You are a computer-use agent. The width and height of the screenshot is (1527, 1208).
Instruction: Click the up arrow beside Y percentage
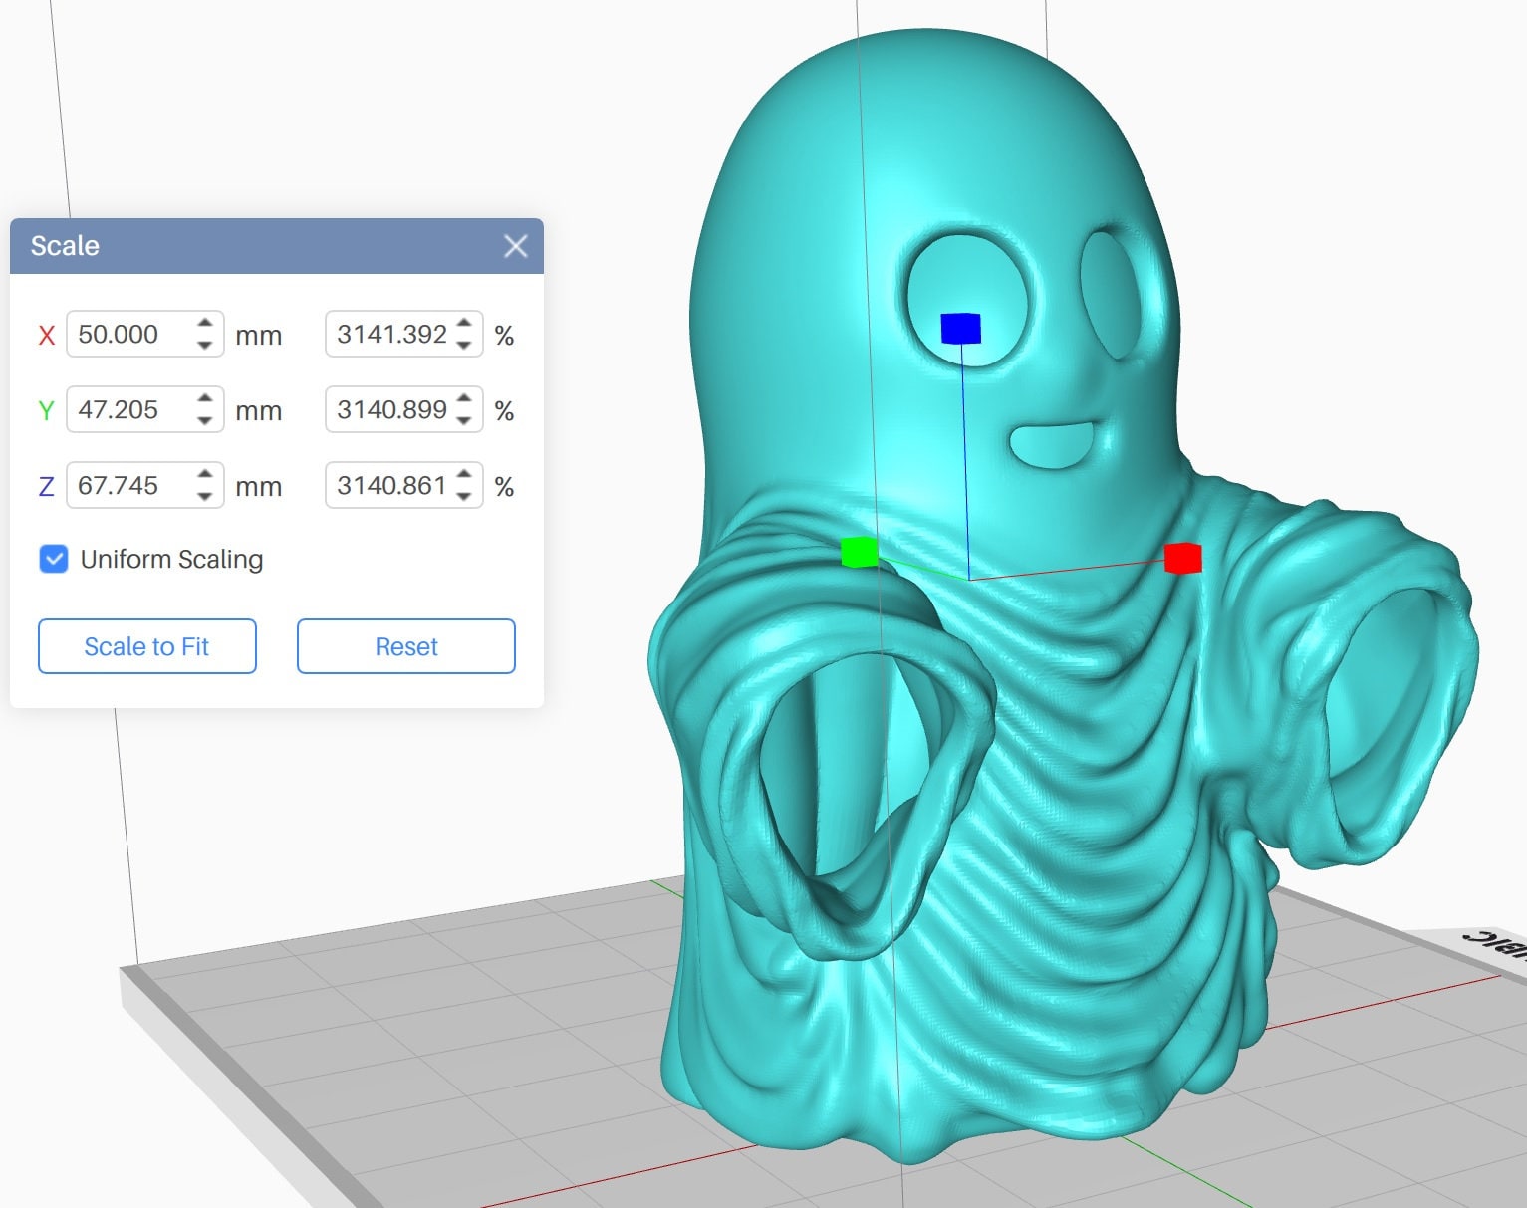[x=465, y=399]
